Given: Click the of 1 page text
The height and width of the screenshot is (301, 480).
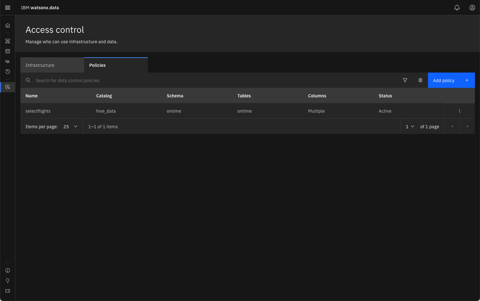Looking at the screenshot, I should [x=430, y=127].
